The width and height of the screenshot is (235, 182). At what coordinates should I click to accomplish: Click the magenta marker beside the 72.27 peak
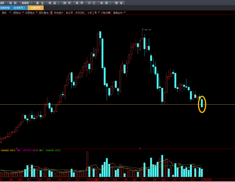[x=140, y=148]
